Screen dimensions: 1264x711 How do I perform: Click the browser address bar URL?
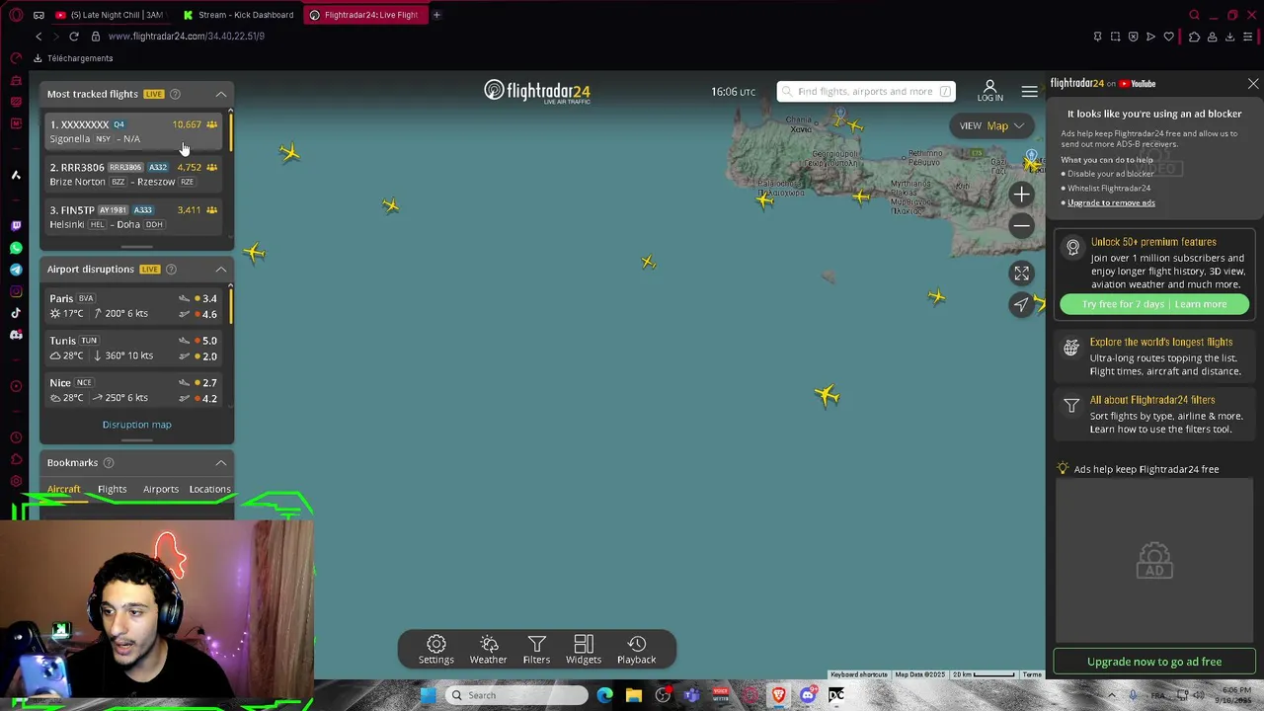pos(187,37)
